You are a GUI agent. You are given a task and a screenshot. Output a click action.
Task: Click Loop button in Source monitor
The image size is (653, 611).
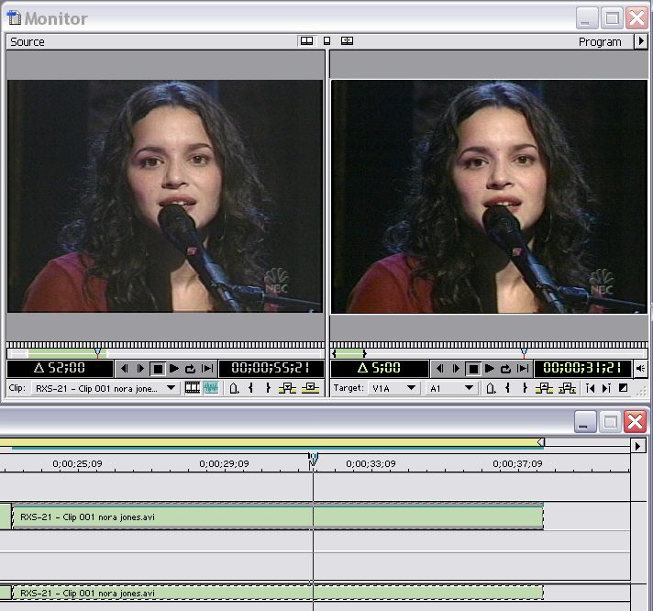(190, 369)
